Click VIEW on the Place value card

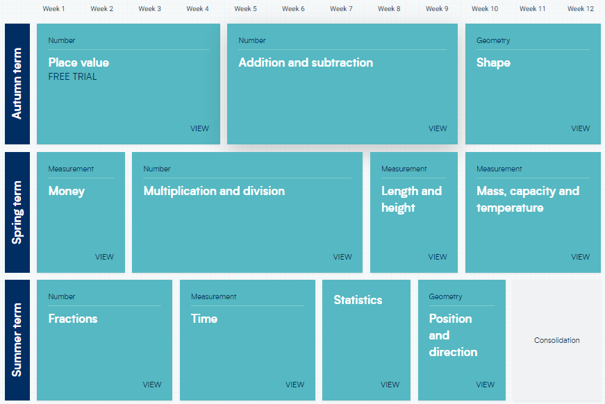point(199,128)
